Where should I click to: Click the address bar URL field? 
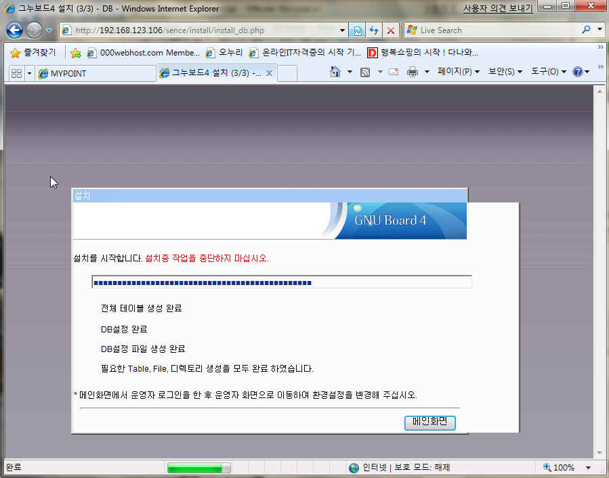click(200, 30)
